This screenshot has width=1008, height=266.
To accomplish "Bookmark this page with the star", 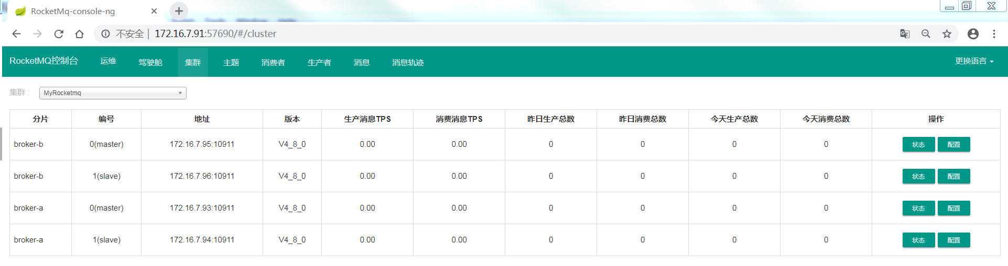I will pos(947,34).
